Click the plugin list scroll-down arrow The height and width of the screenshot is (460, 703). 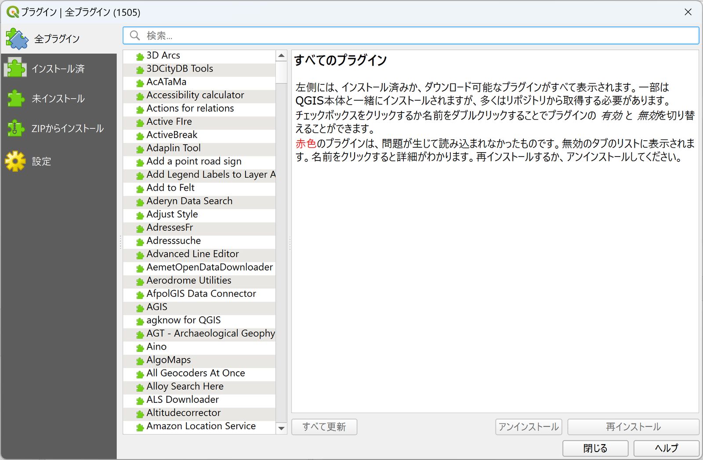(x=281, y=428)
